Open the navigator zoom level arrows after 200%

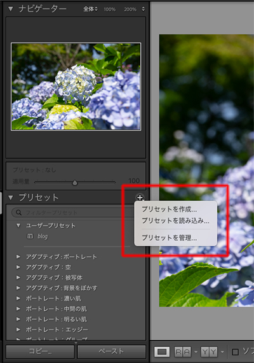(x=143, y=9)
